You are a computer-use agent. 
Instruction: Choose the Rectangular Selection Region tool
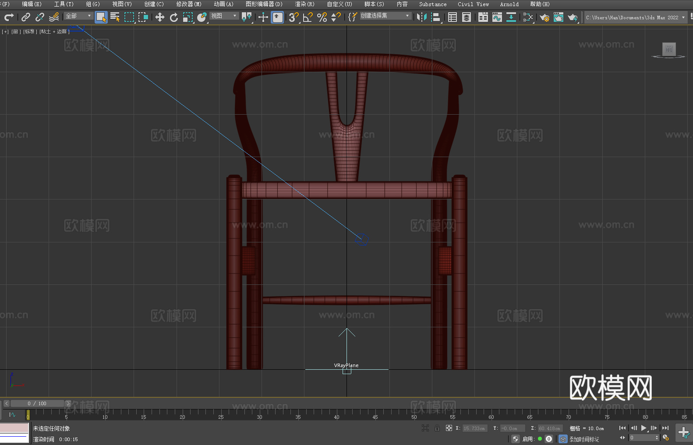pos(129,17)
